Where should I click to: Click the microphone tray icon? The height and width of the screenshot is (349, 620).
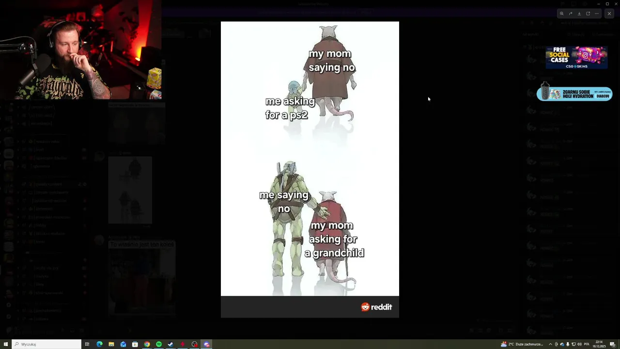point(568,344)
